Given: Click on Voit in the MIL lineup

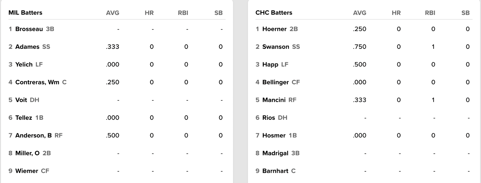Looking at the screenshot, I should click(x=21, y=100).
